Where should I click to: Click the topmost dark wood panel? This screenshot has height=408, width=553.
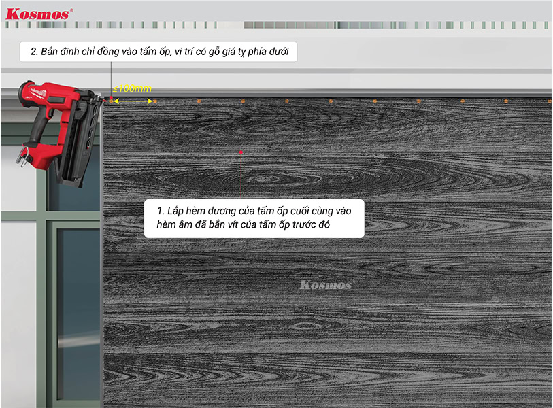326,126
